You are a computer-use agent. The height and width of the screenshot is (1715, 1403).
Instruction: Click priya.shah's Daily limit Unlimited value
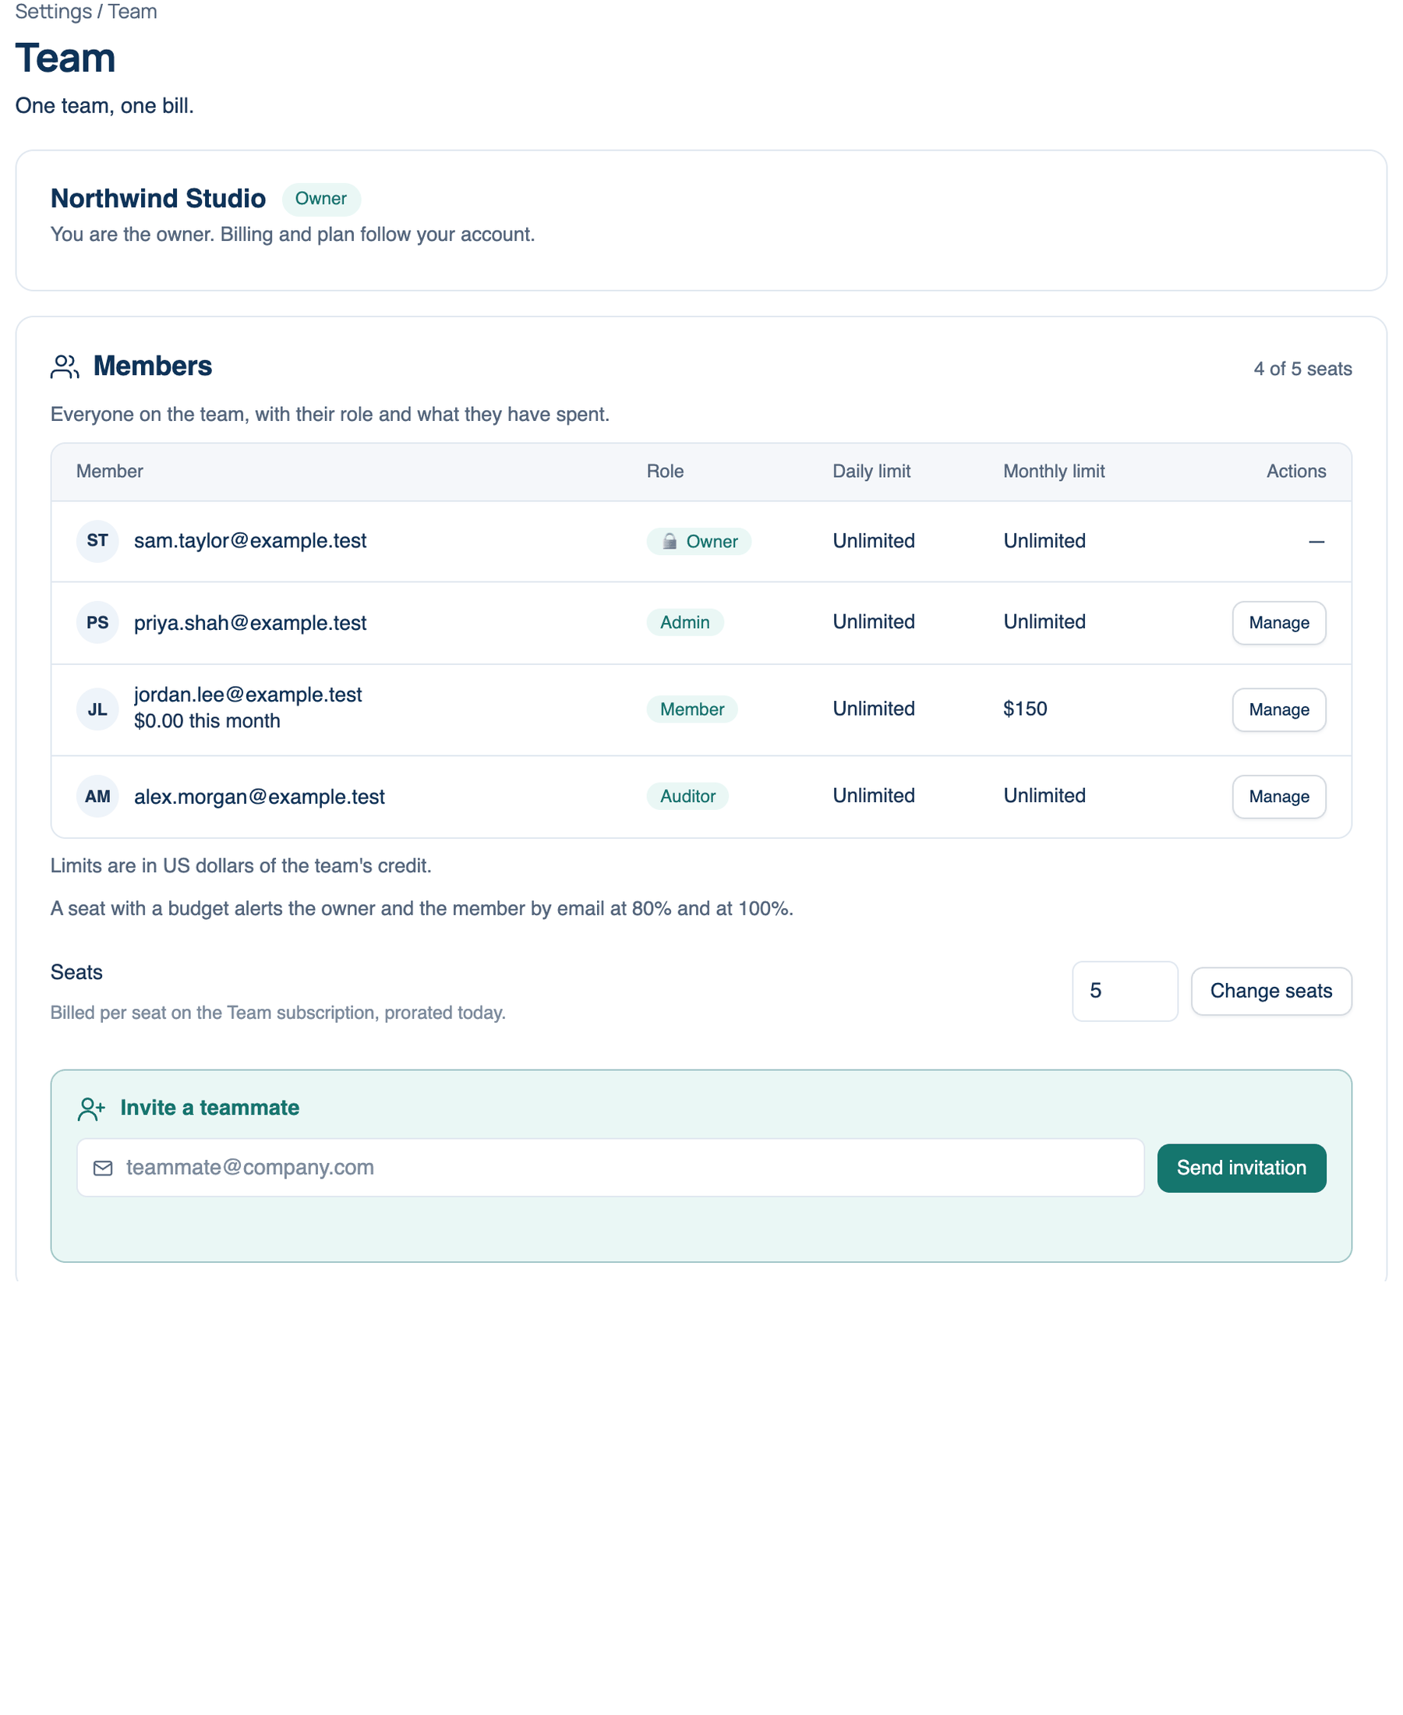coord(874,621)
